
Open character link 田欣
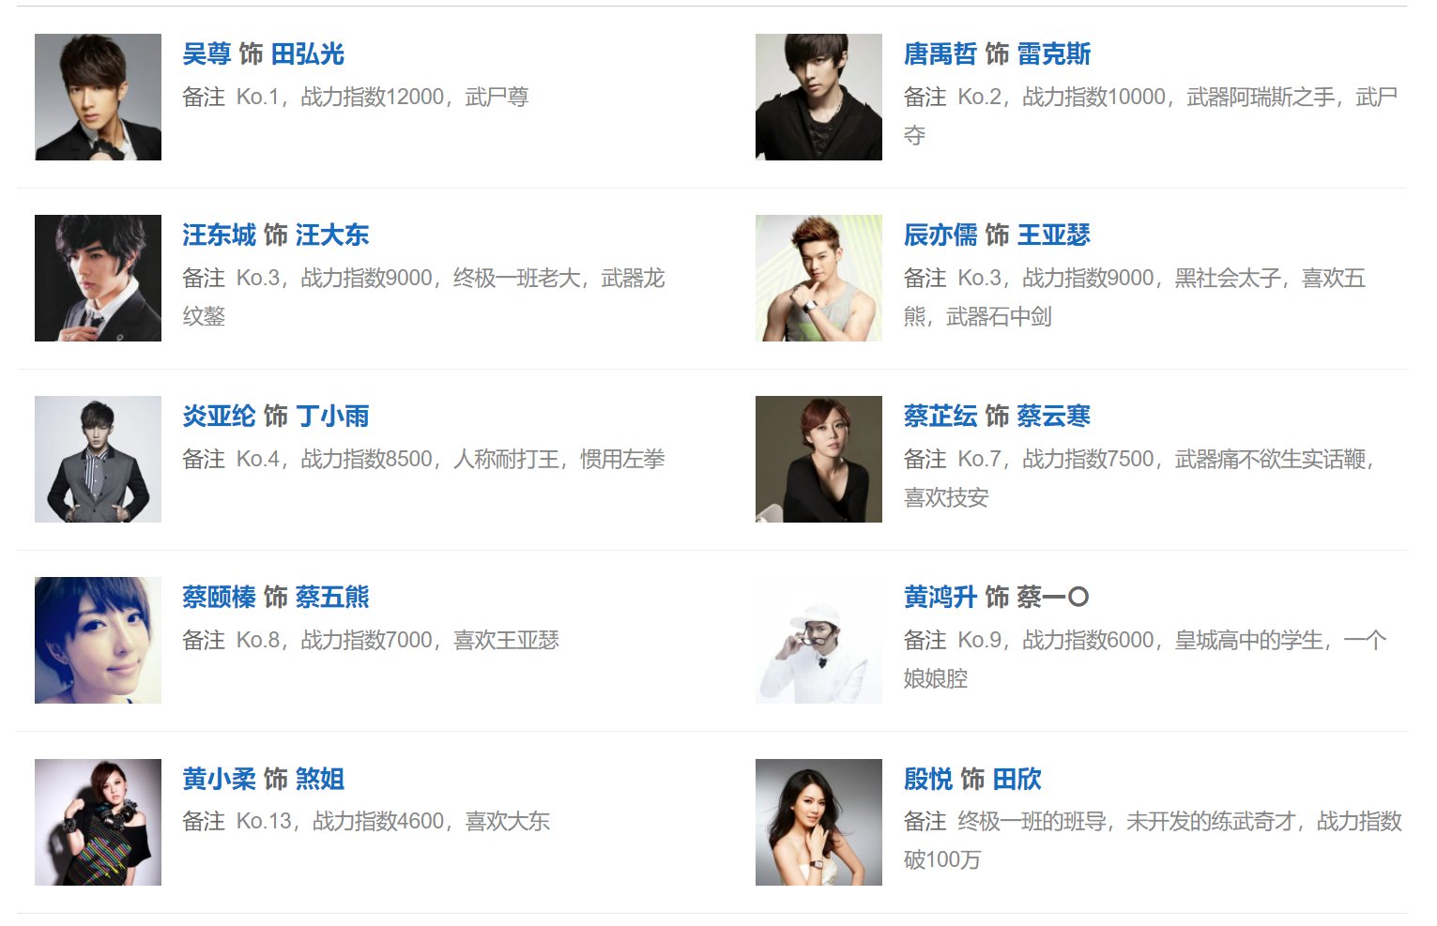(1017, 780)
